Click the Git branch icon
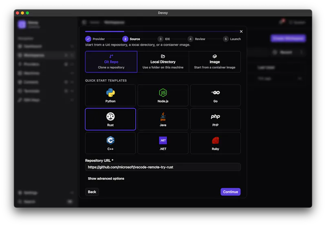 tap(111, 56)
